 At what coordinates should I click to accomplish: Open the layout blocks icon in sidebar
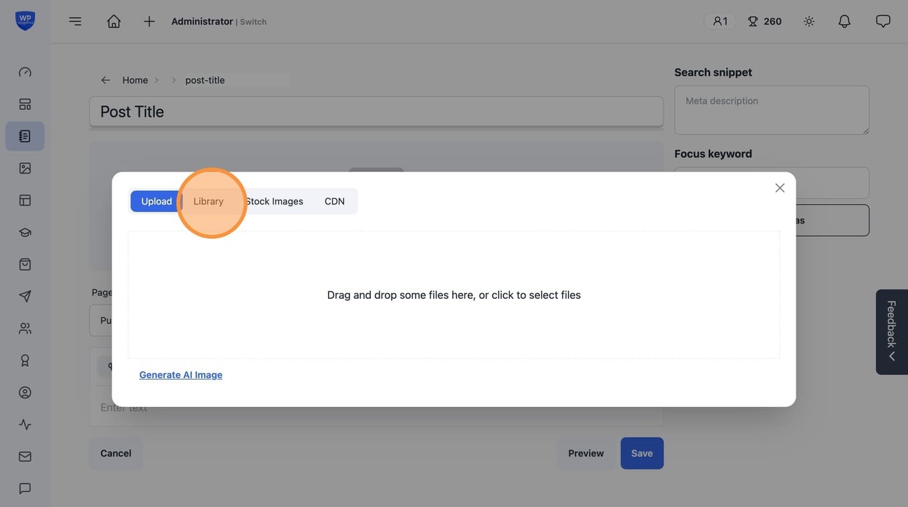coord(25,104)
